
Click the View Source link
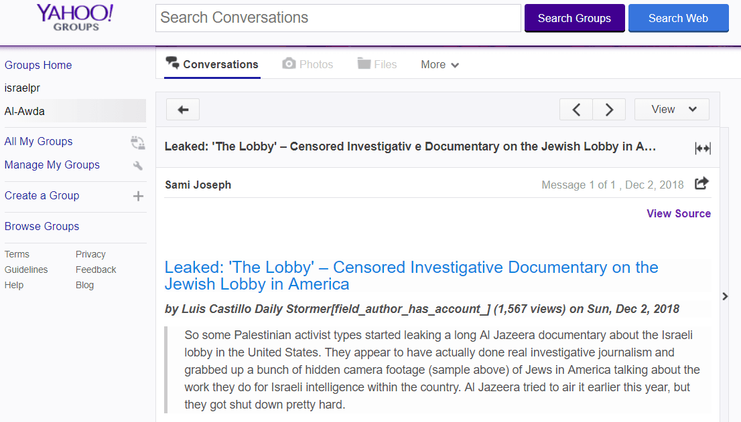[x=679, y=213]
